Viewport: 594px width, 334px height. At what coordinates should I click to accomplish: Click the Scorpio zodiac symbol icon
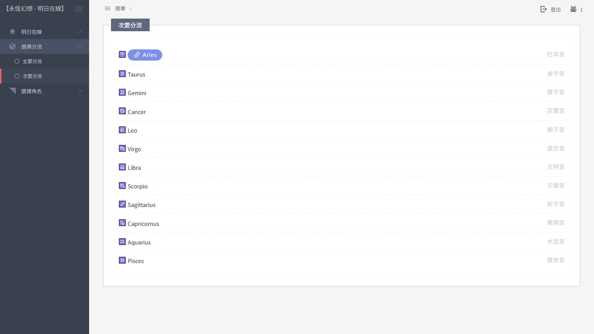point(122,186)
